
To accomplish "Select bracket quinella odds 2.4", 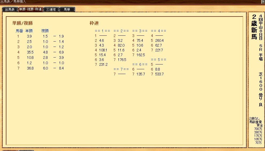I will click(x=139, y=50).
